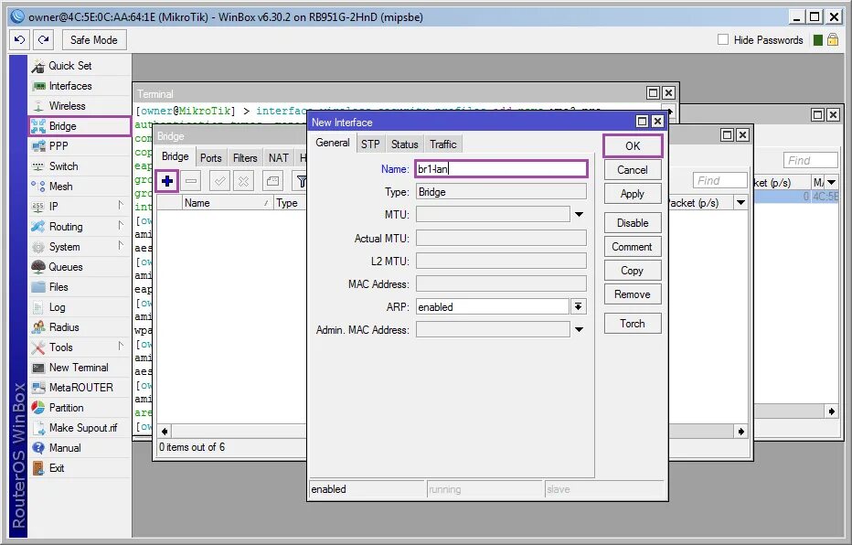Click the checkmark enable button in Bridge toolbar
Screen dimensions: 852x545
[219, 181]
